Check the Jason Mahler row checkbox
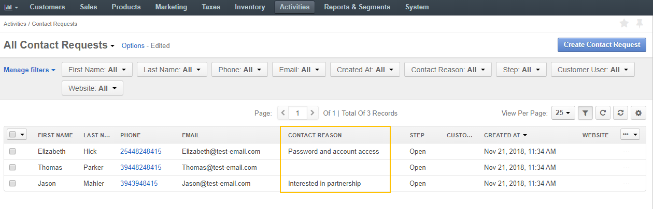This screenshot has width=653, height=209. pos(12,183)
